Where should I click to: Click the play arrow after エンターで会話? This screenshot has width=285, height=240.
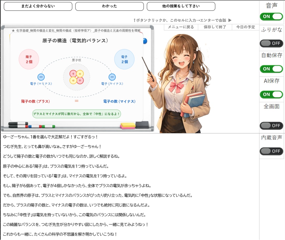point(230,20)
